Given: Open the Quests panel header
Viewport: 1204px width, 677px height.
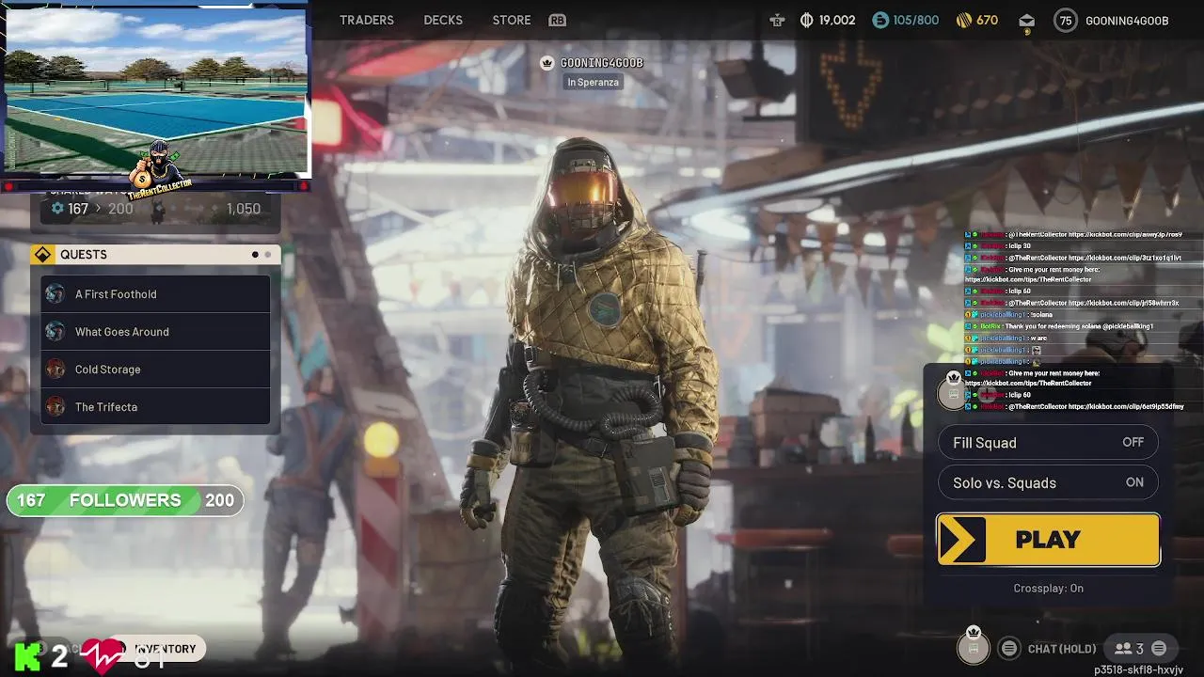Looking at the screenshot, I should point(155,255).
